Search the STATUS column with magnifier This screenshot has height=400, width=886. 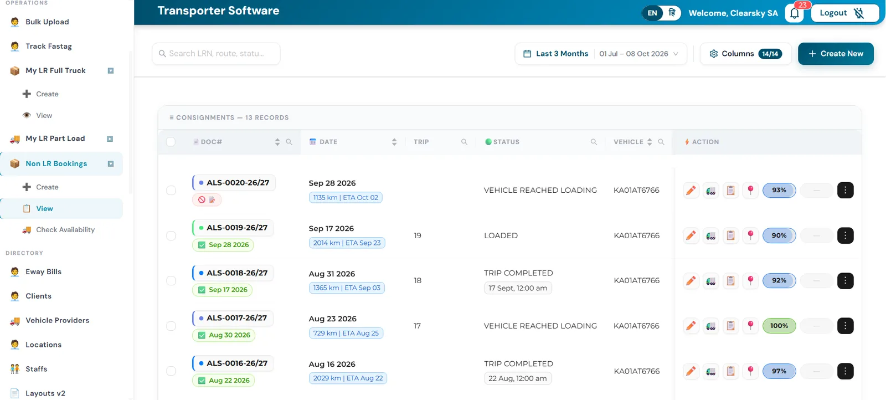(x=594, y=142)
